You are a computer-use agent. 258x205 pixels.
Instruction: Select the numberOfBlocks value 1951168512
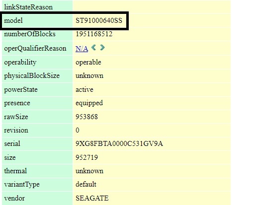tap(94, 34)
